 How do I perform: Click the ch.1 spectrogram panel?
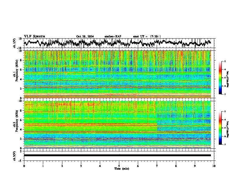[117, 74]
